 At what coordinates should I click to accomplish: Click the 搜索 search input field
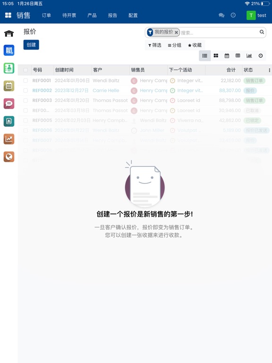(219, 33)
